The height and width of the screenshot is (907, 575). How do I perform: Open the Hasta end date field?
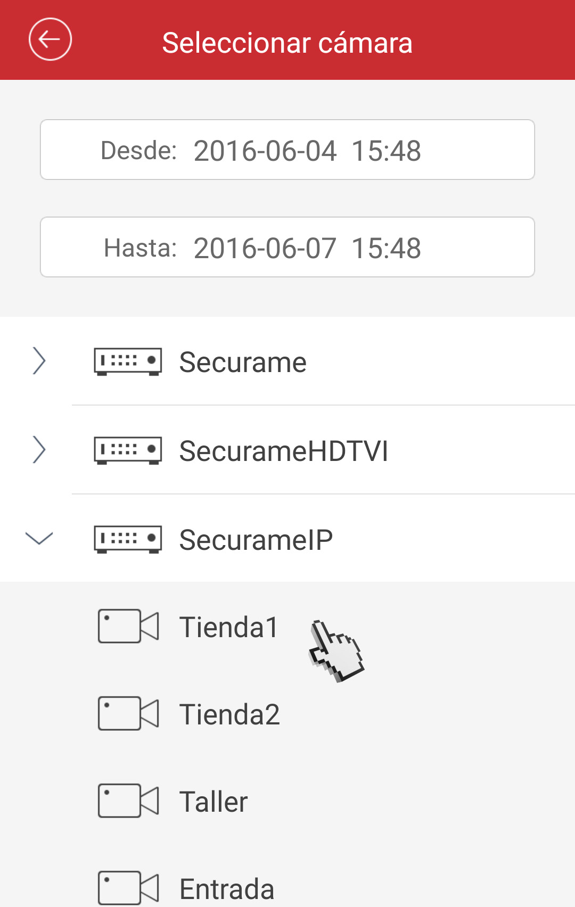[x=287, y=247]
